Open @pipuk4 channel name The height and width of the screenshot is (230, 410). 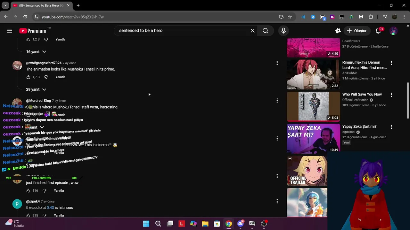33,202
